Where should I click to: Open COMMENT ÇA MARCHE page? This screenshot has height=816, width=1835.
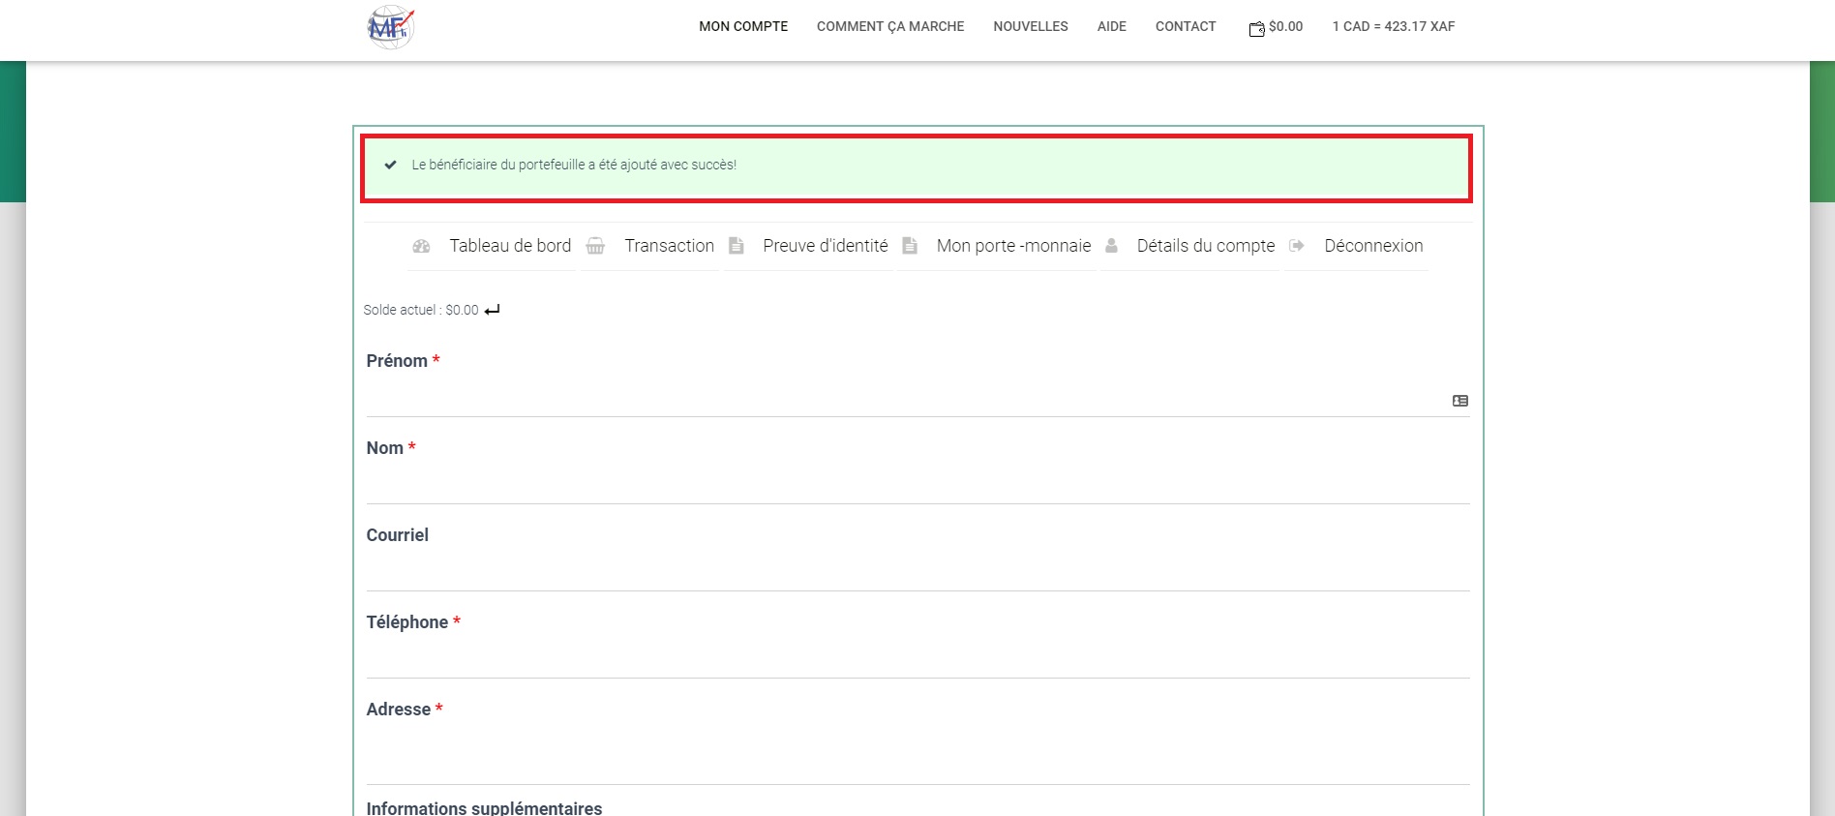(890, 27)
